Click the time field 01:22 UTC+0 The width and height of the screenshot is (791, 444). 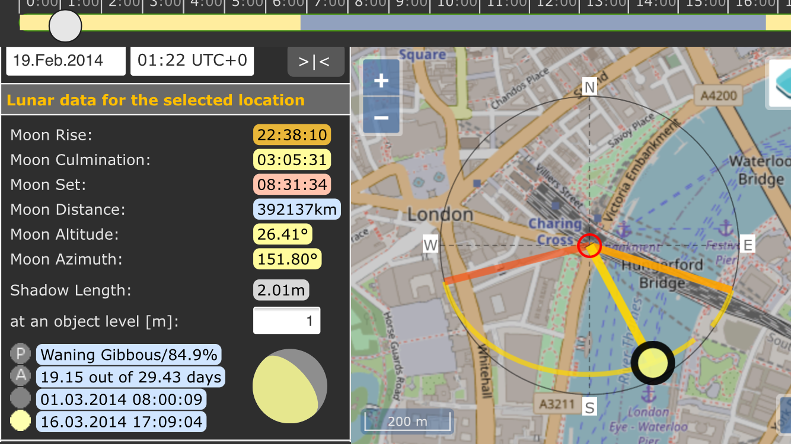click(x=192, y=60)
